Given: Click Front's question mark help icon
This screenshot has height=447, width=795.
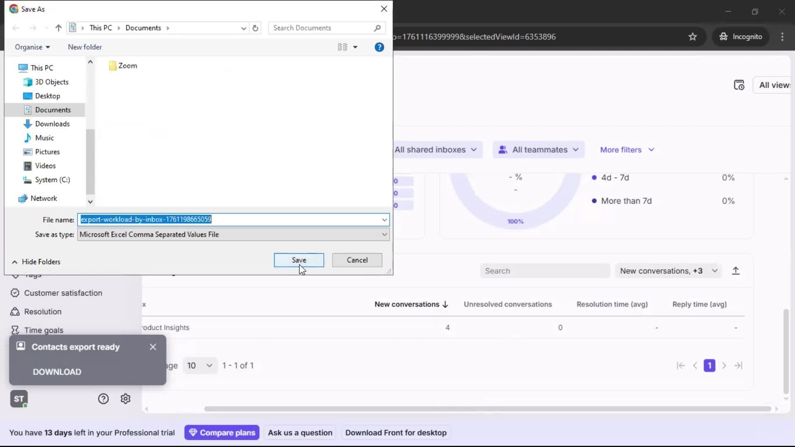Looking at the screenshot, I should pyautogui.click(x=103, y=399).
